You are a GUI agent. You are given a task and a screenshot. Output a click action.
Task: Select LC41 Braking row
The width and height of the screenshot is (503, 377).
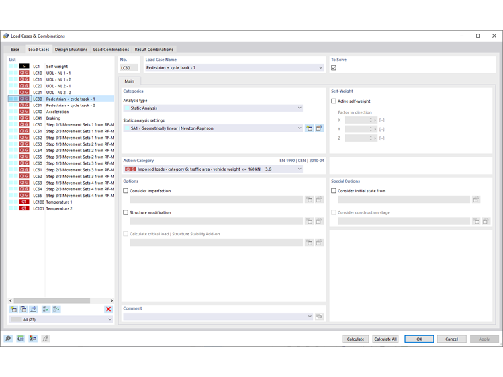pos(61,118)
